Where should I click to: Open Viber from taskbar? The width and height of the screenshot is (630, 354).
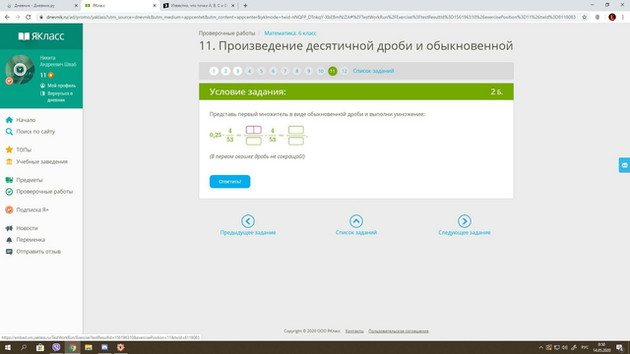56,347
